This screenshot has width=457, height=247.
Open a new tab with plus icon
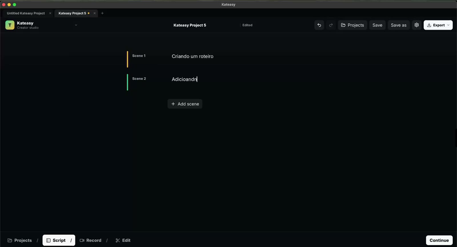(x=102, y=13)
